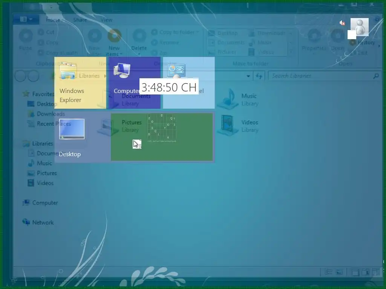The image size is (386, 289).
Task: Expand the address bar history dropdown
Action: click(x=248, y=76)
